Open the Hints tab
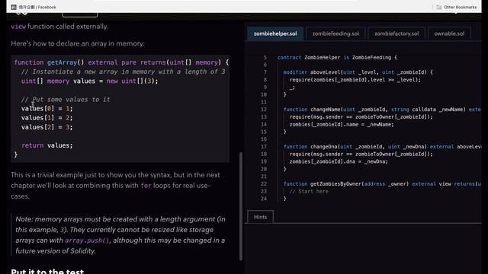Viewport: 488px width, 274px height. pos(260,217)
